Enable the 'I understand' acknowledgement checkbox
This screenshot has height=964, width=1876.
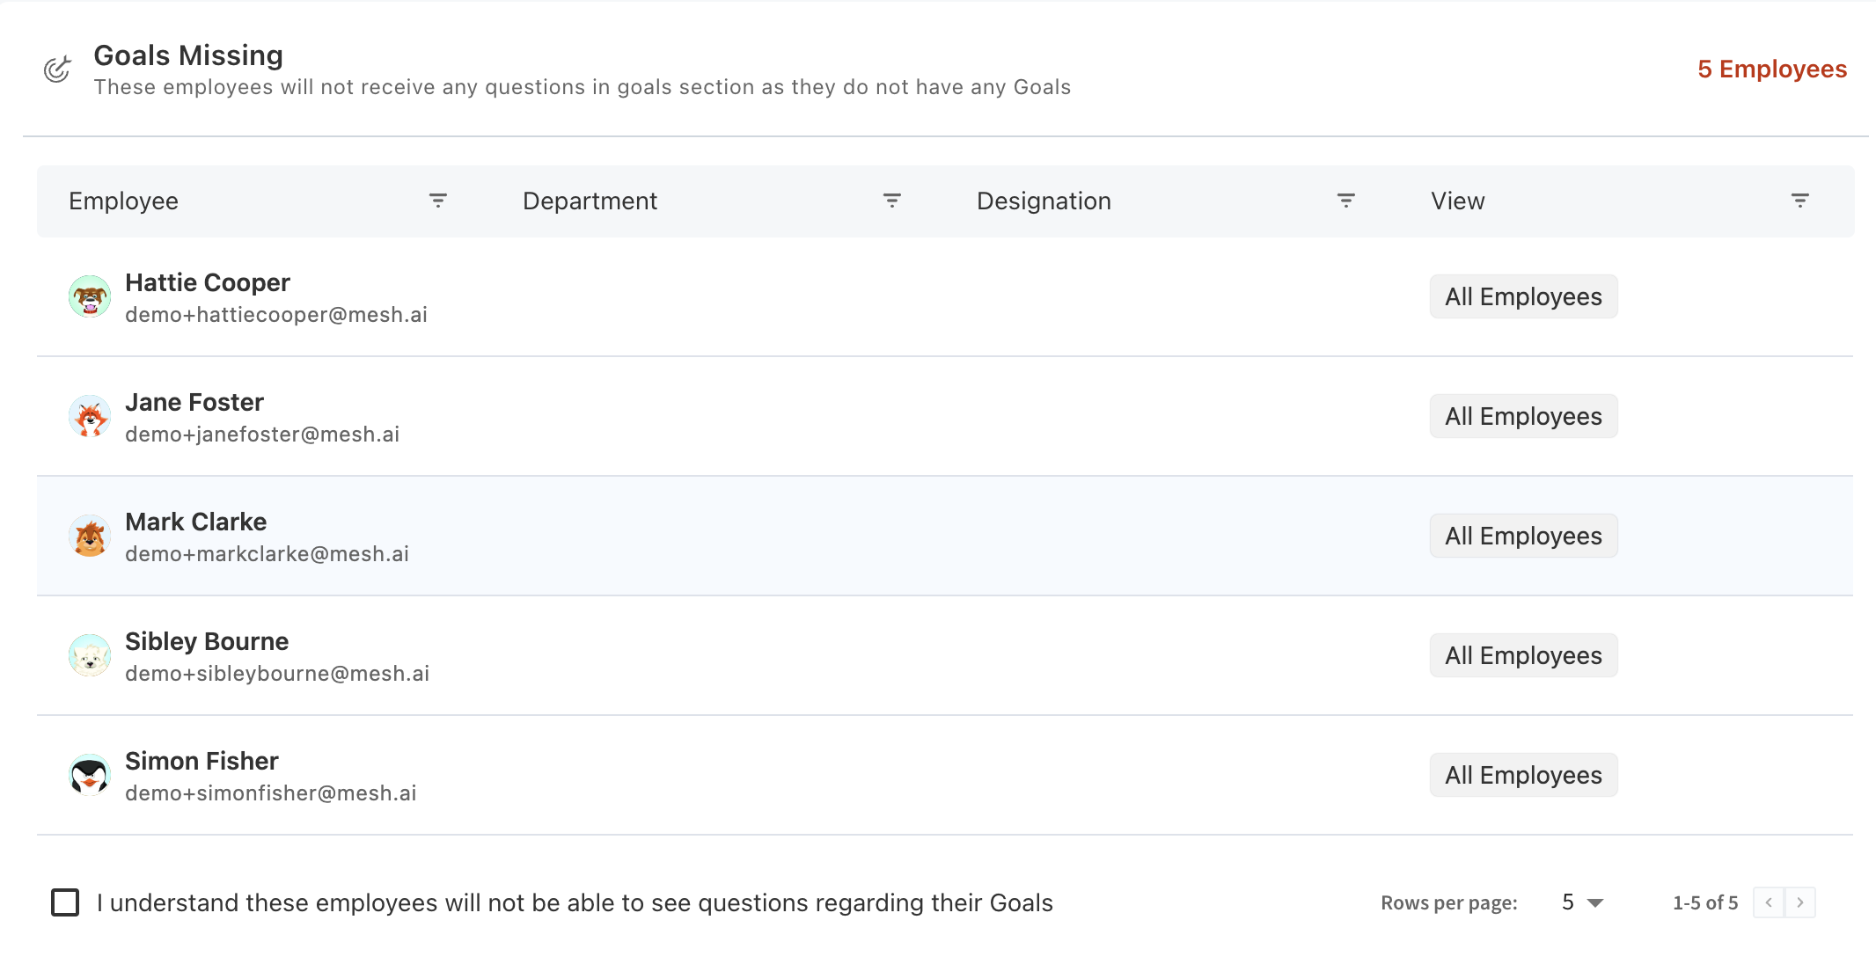[x=66, y=902]
